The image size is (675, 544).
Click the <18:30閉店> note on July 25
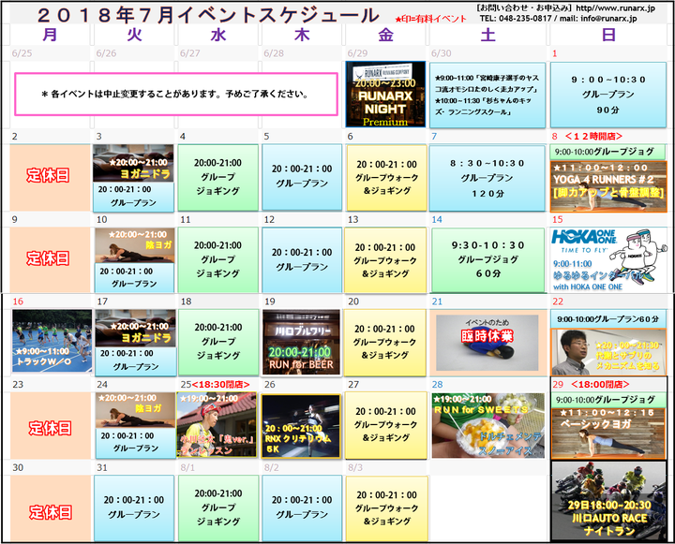pos(221,385)
